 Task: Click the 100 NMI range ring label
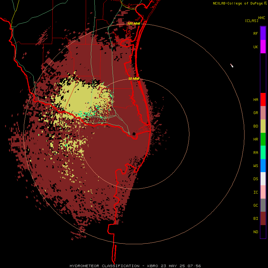click(134, 24)
